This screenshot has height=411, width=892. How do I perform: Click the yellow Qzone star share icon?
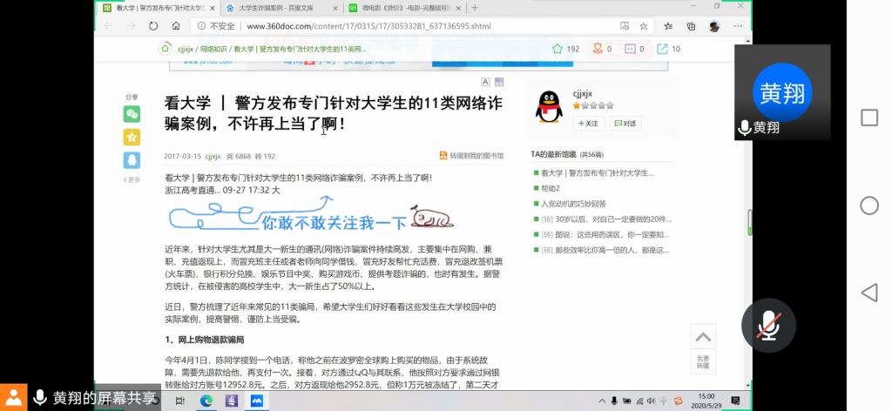click(132, 137)
